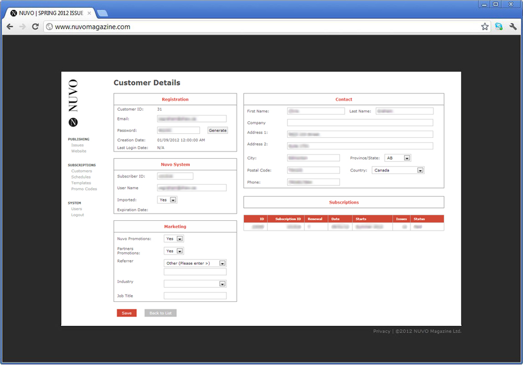Click the creation date value 01/09/2012
The height and width of the screenshot is (365, 523).
181,140
